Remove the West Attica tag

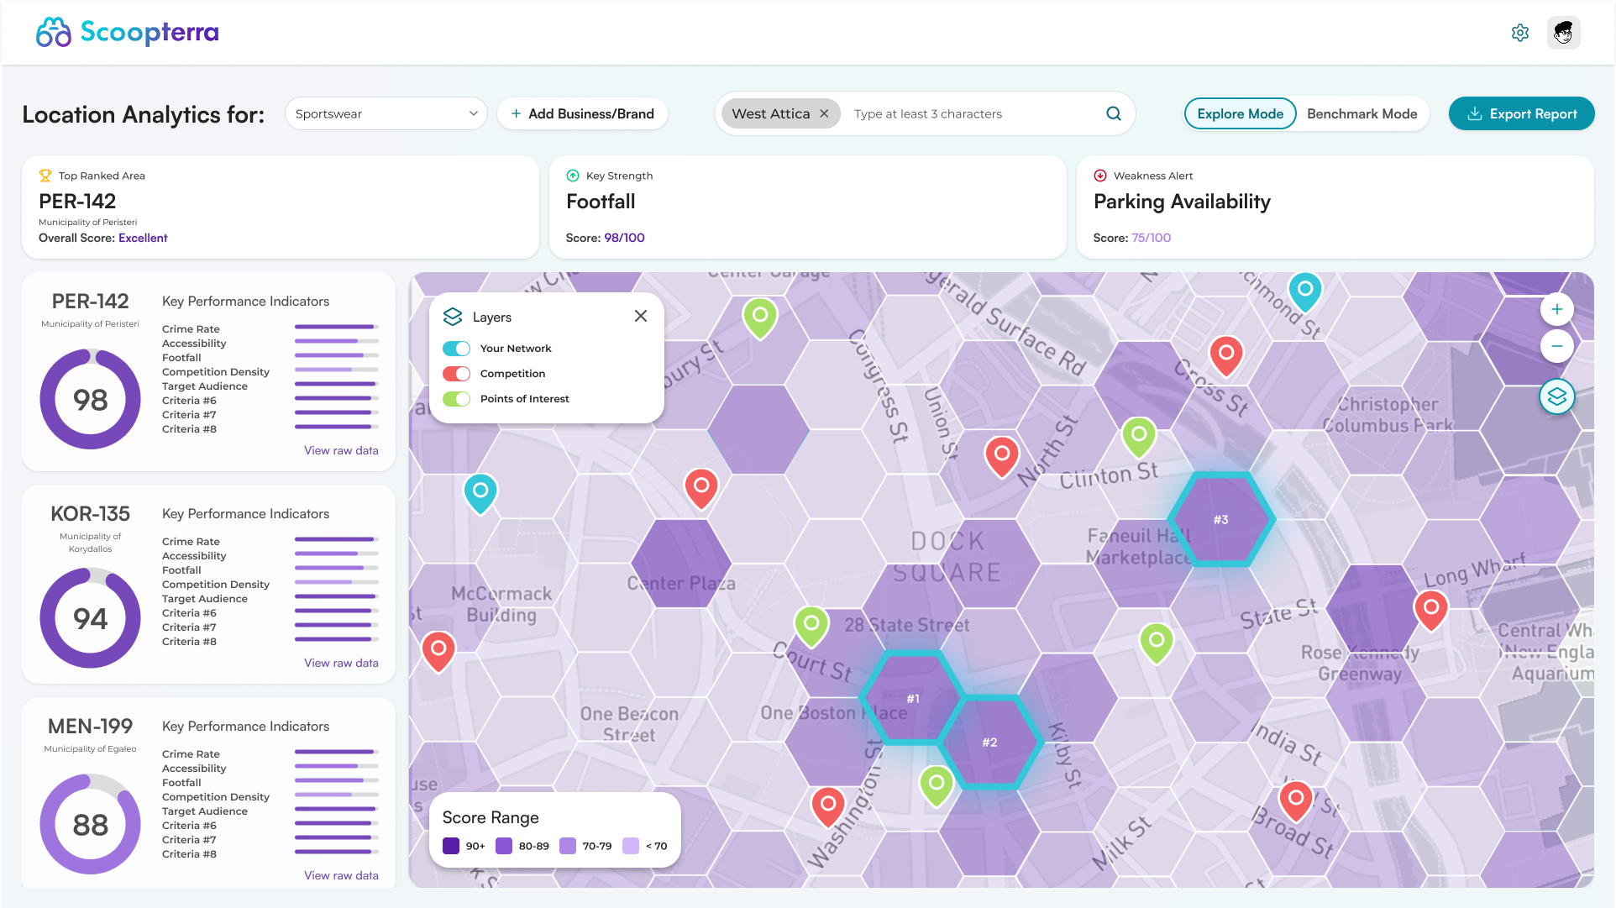pyautogui.click(x=824, y=113)
